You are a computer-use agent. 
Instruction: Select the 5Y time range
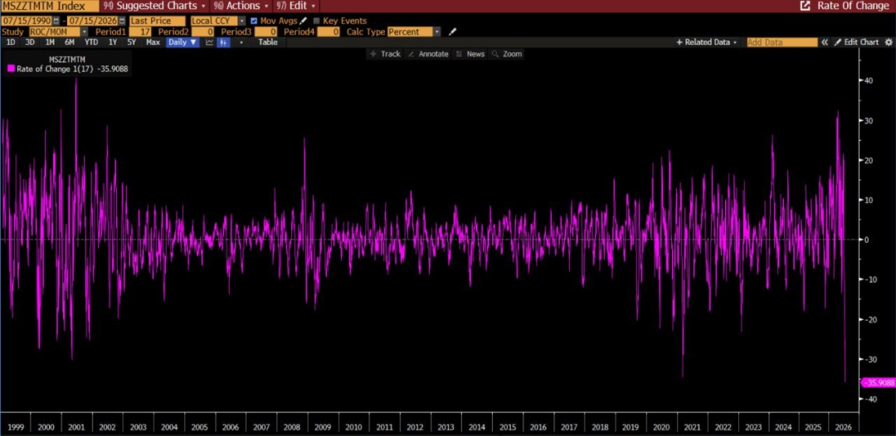131,42
